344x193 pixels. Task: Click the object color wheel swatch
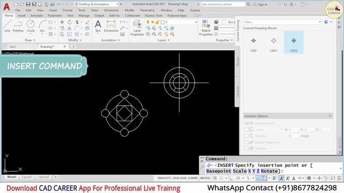click(216, 22)
